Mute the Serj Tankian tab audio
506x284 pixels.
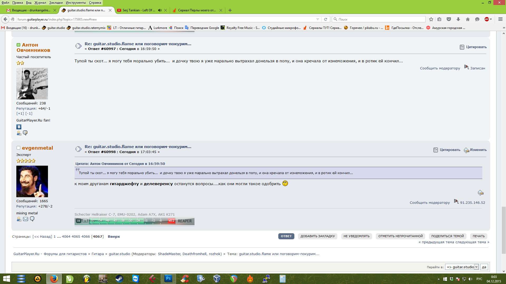pos(160,10)
